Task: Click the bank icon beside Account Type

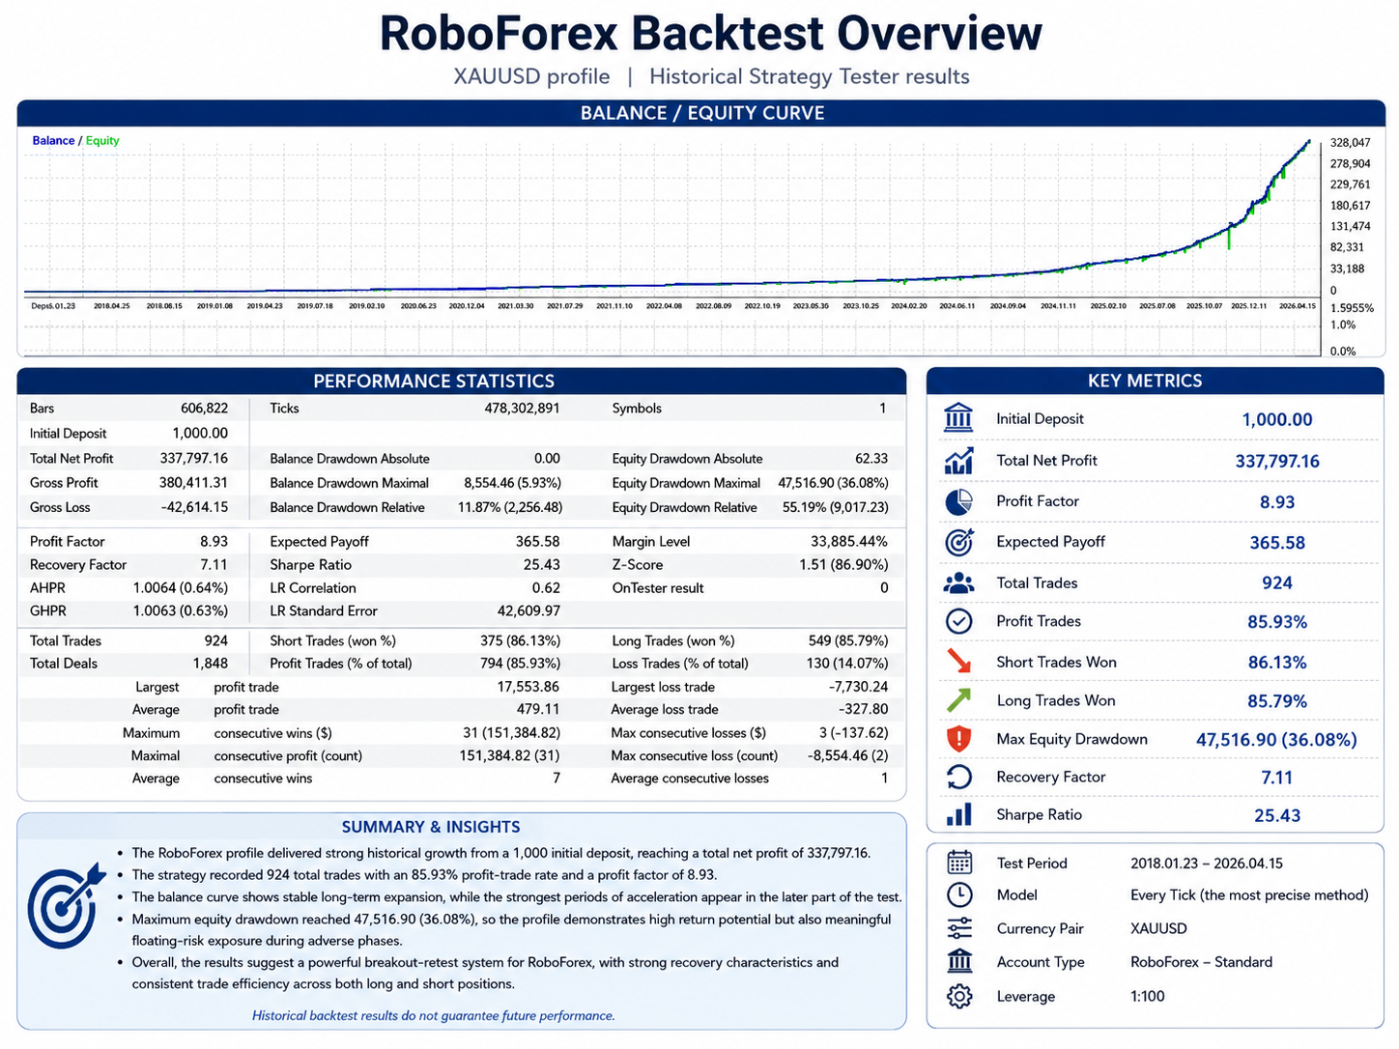Action: pyautogui.click(x=959, y=961)
